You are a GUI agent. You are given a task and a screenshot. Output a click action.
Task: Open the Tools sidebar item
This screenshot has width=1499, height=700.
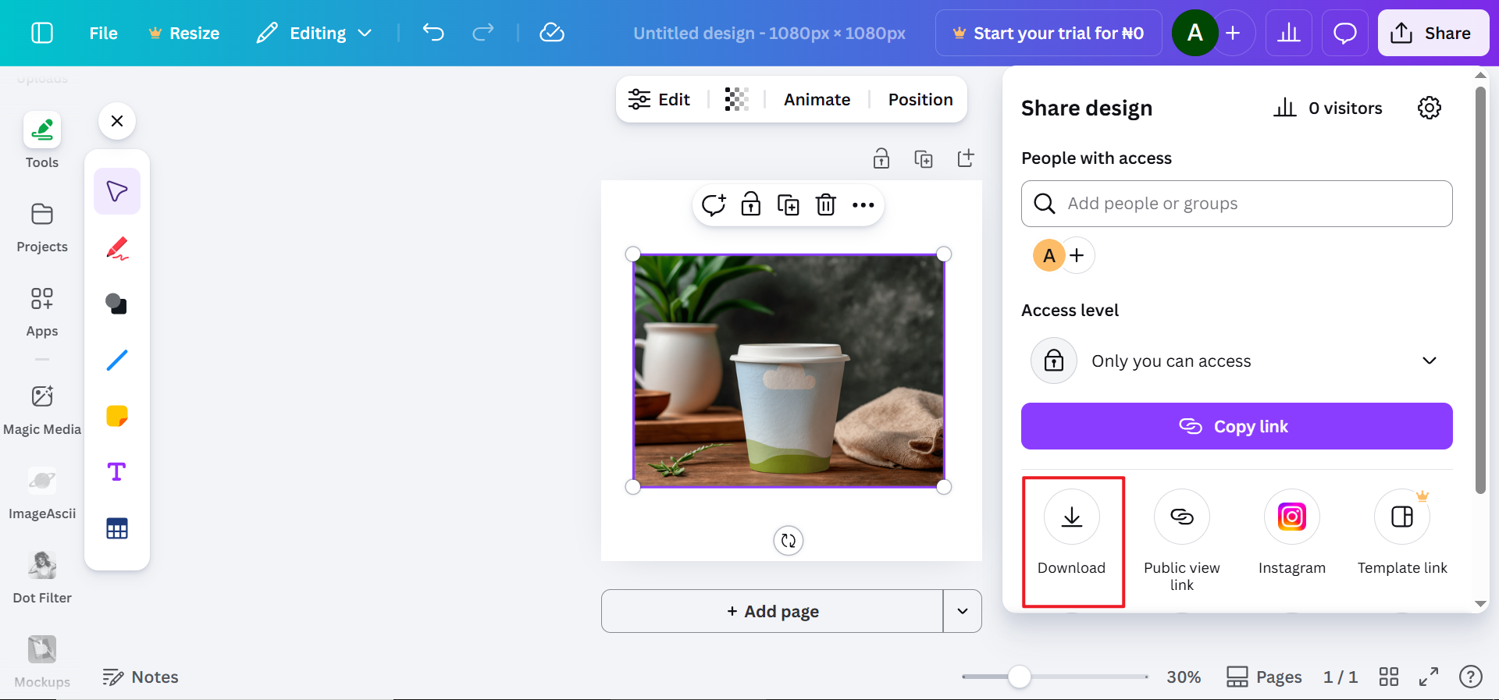coord(42,140)
